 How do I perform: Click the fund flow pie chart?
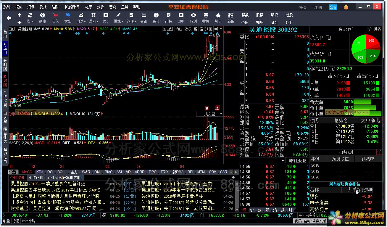coord(366,49)
